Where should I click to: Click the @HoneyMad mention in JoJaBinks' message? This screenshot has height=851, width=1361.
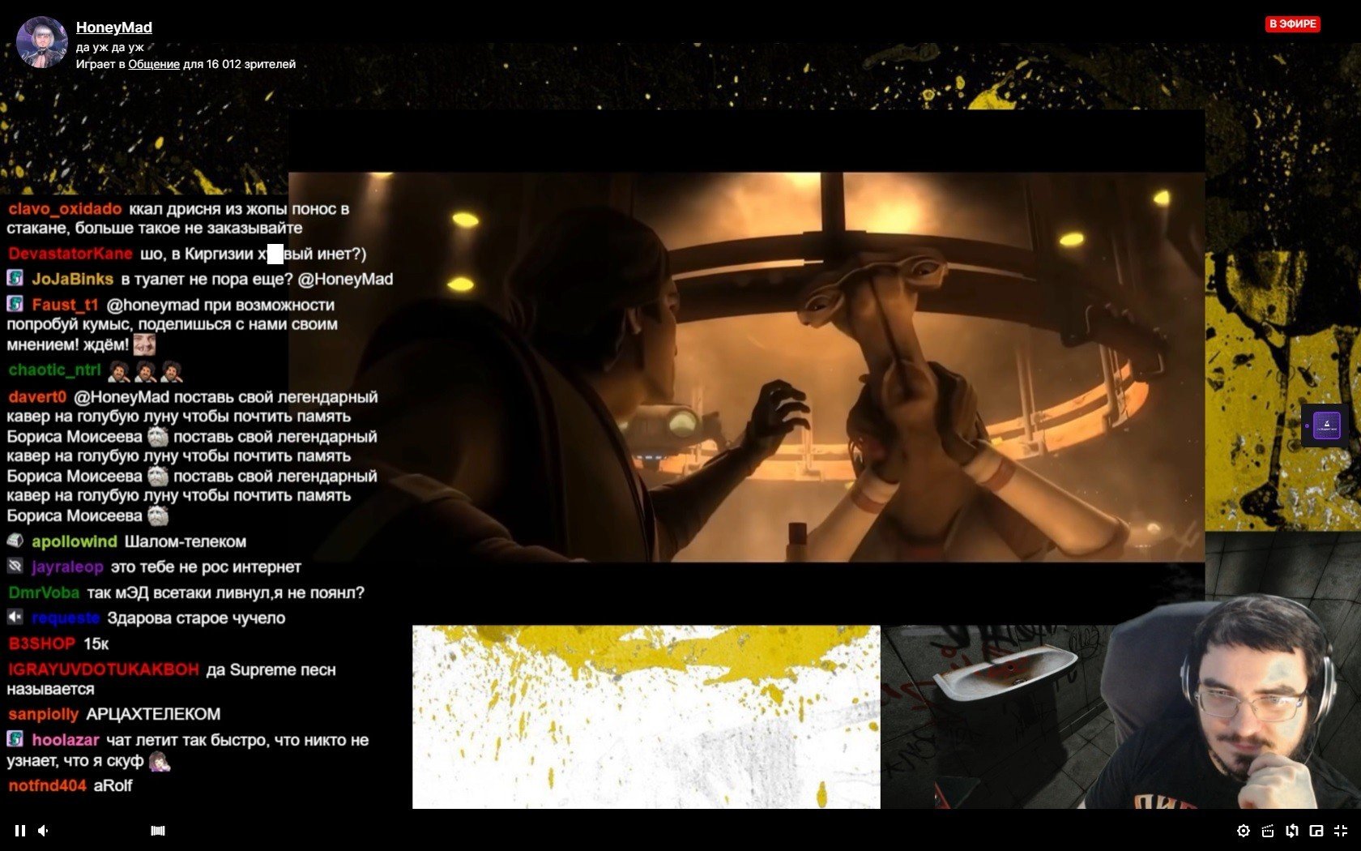pos(345,279)
